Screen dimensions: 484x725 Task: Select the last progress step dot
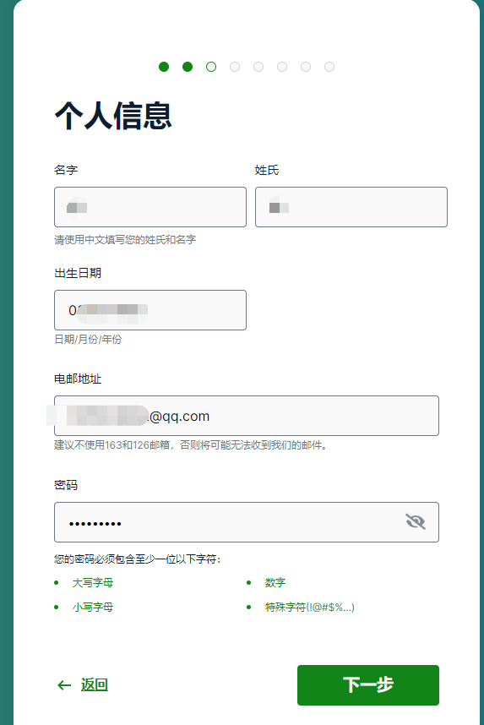(x=329, y=67)
